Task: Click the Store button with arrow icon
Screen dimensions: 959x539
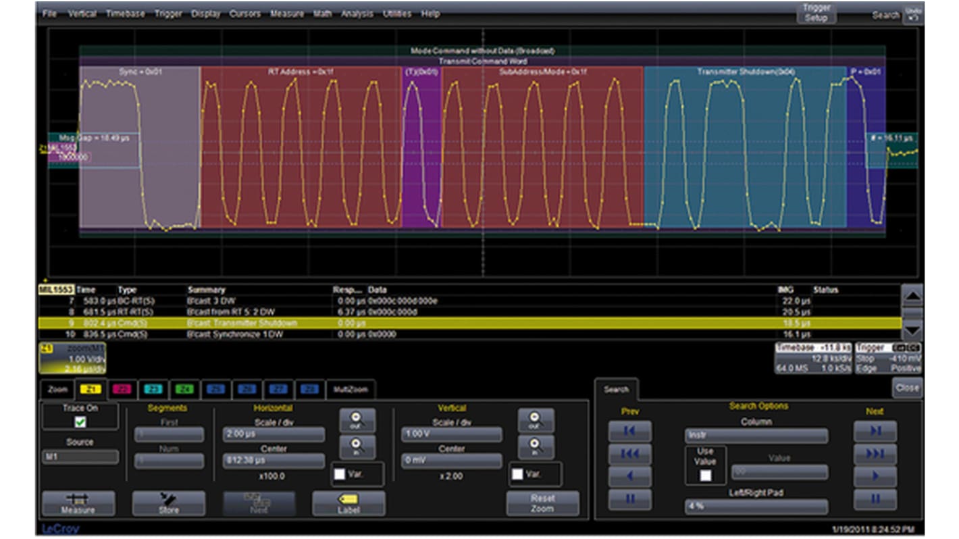Action: [x=168, y=503]
